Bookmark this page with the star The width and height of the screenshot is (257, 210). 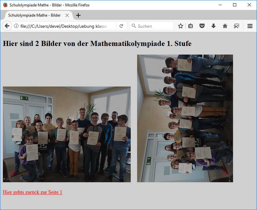pyautogui.click(x=181, y=26)
